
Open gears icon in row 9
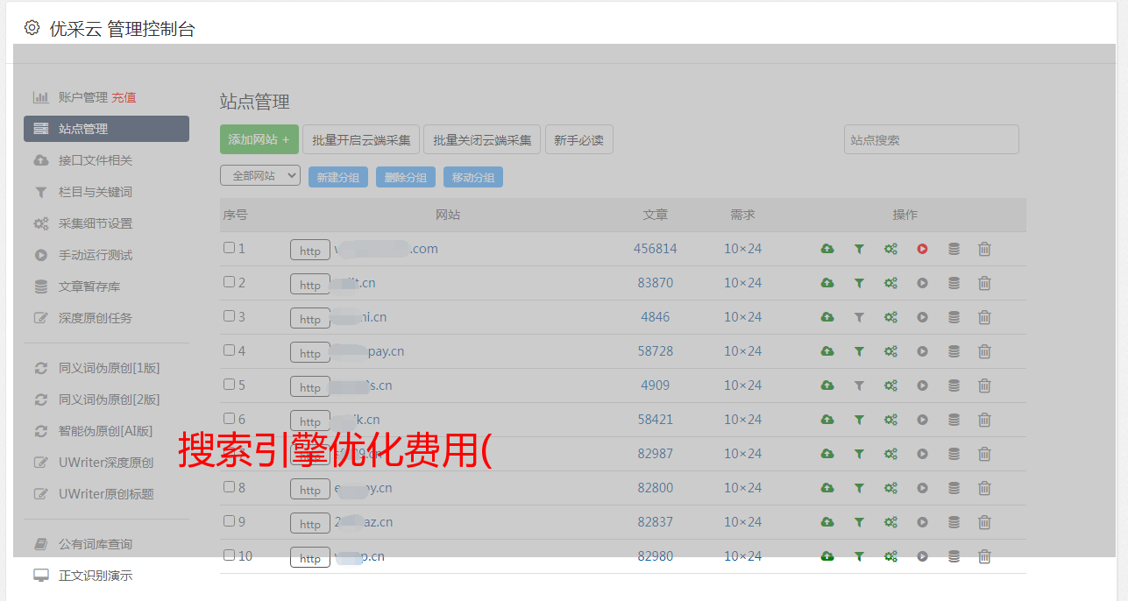890,522
